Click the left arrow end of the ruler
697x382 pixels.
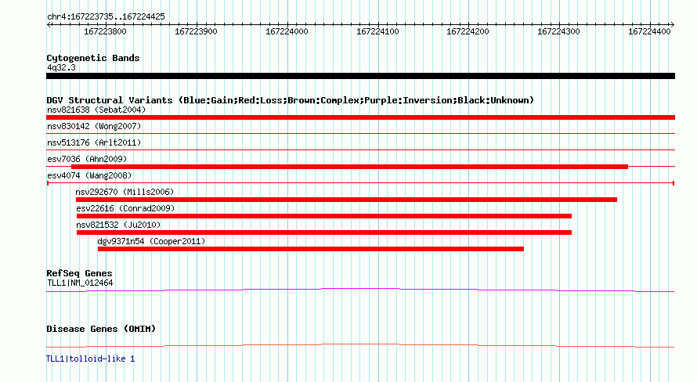[x=49, y=24]
